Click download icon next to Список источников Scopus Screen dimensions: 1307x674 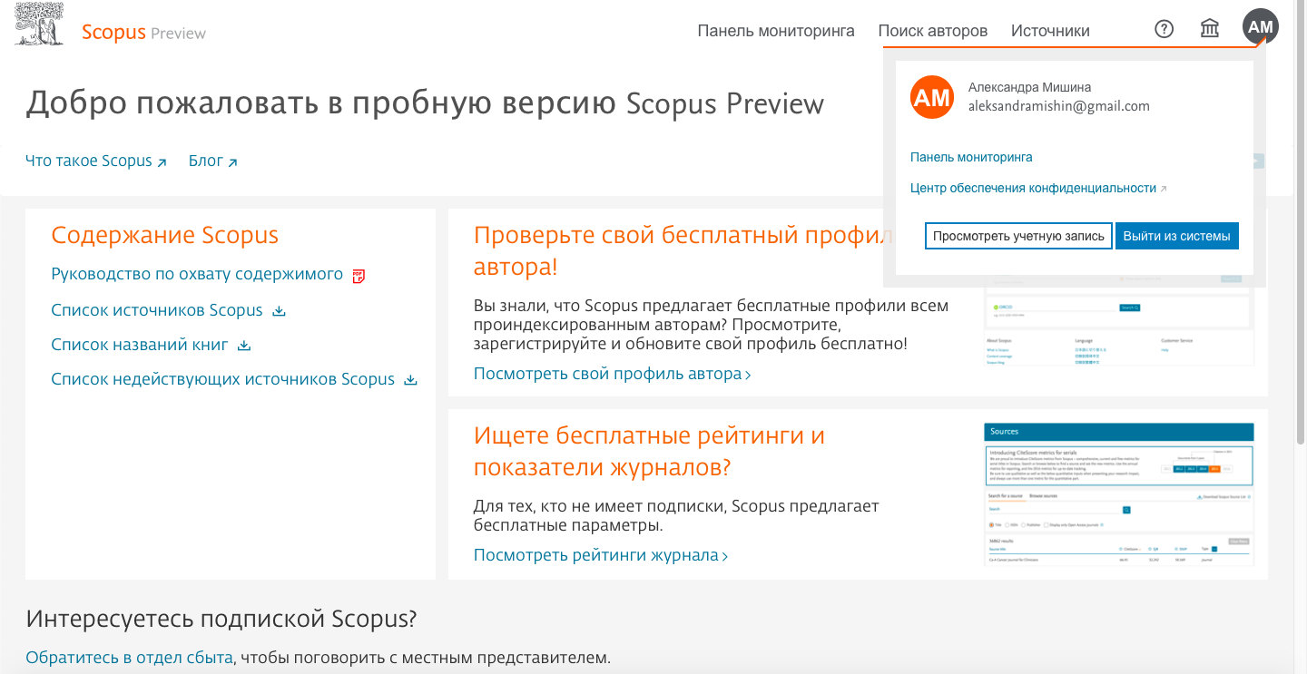click(280, 311)
